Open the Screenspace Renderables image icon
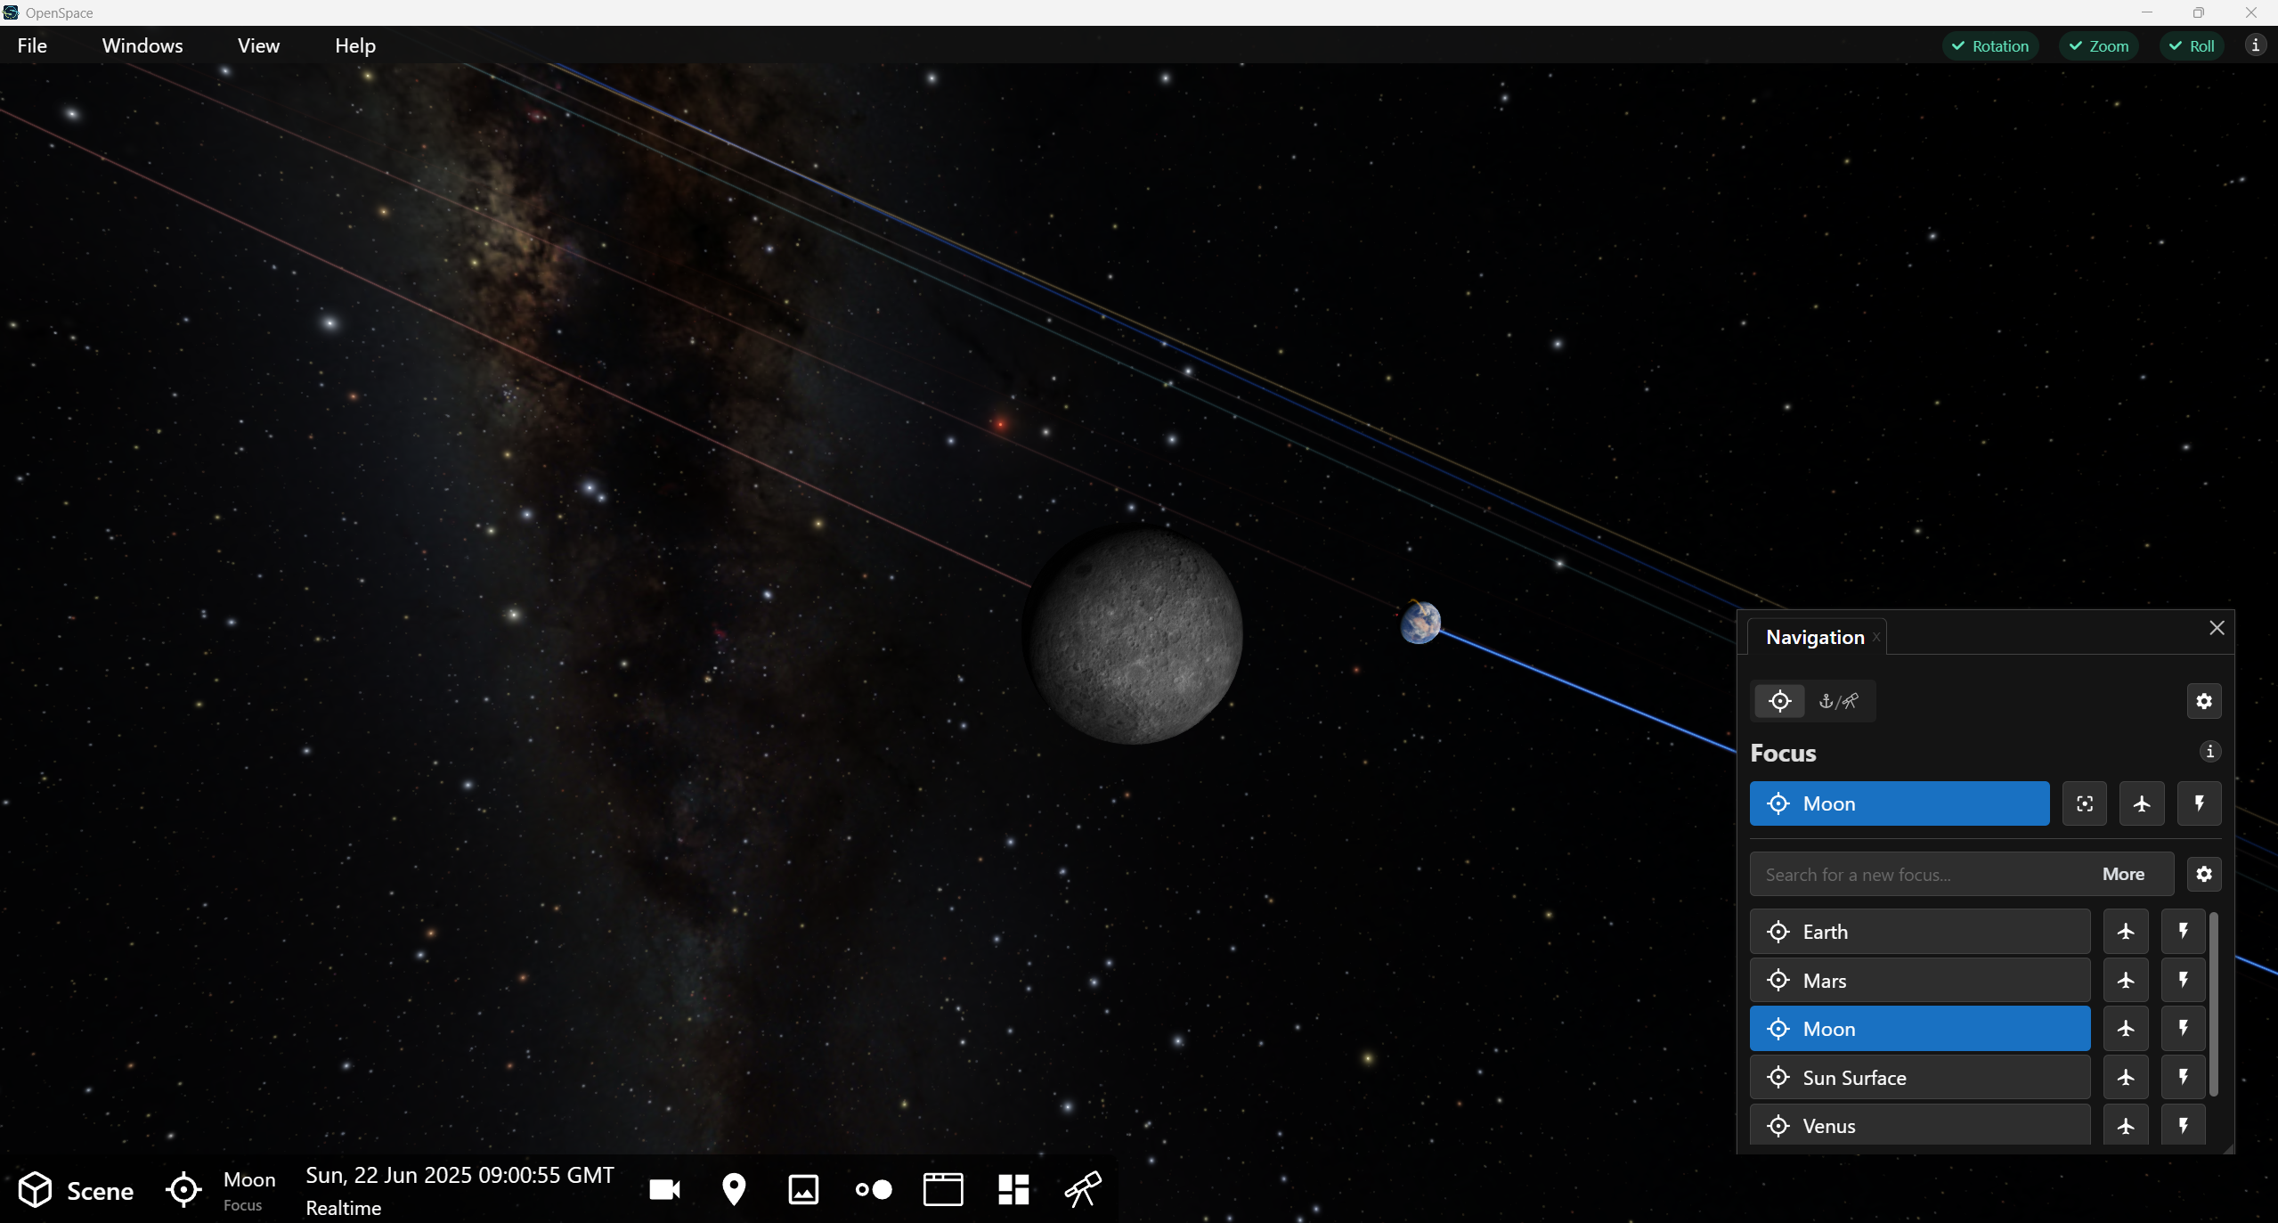The image size is (2278, 1223). coord(803,1189)
